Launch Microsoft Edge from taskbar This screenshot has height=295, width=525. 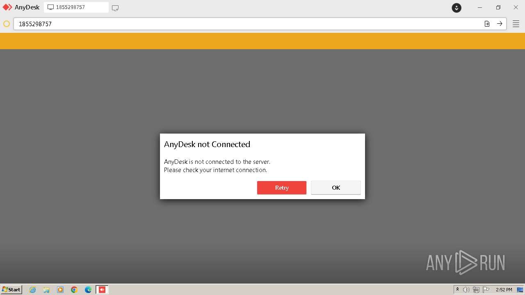[88, 290]
